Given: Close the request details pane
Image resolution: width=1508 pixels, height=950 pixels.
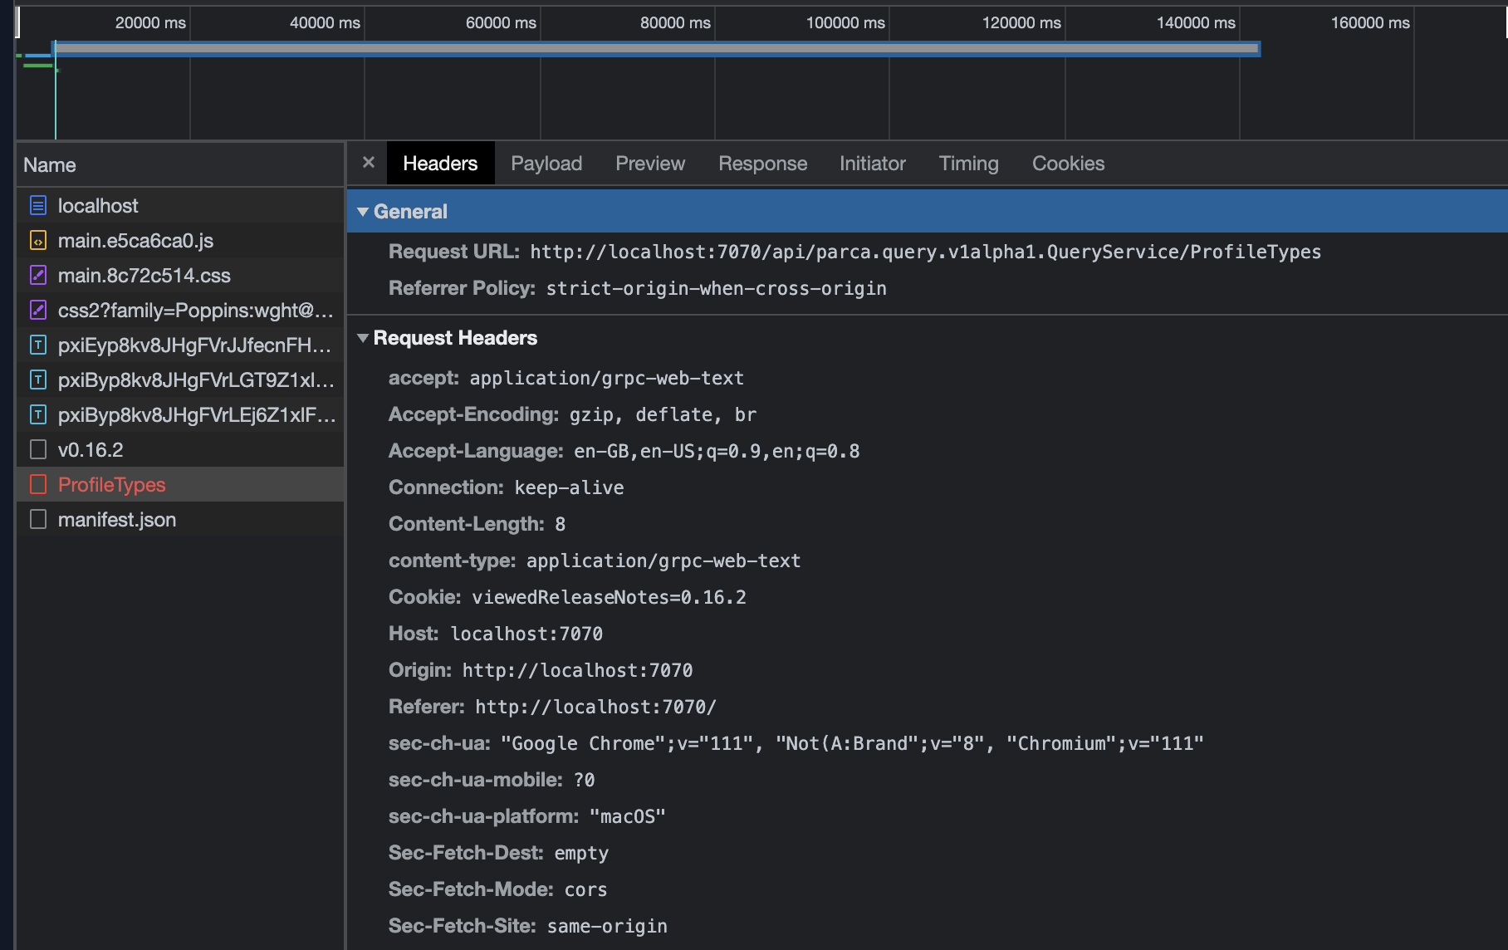Looking at the screenshot, I should click(x=368, y=163).
